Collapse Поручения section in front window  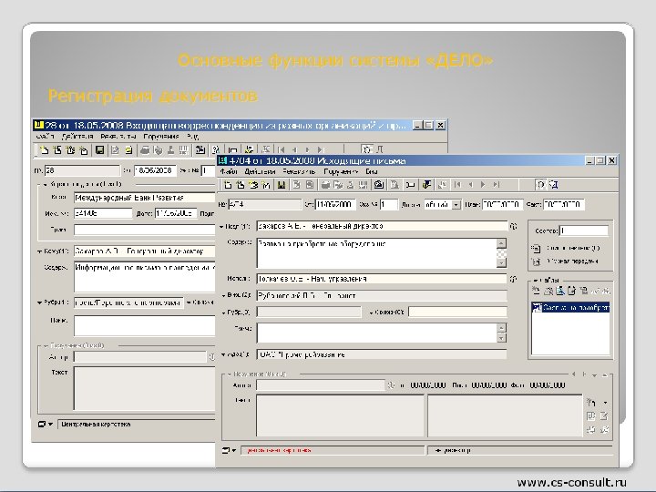(230, 374)
